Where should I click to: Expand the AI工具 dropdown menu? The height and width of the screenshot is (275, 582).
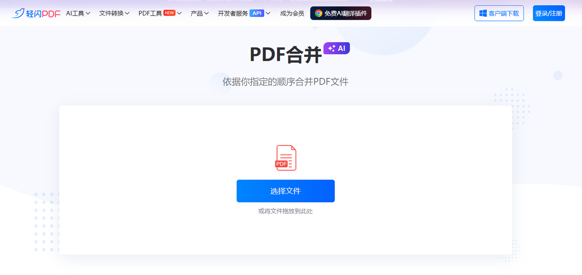[78, 13]
